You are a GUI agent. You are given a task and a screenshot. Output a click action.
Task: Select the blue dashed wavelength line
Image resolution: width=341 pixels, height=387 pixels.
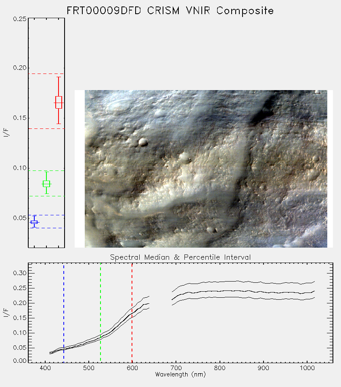64,313
